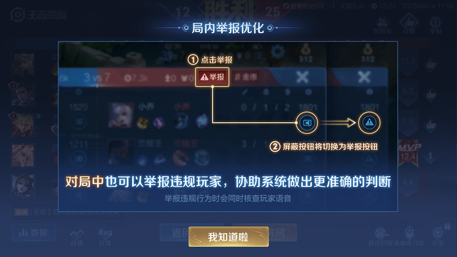This screenshot has height=257, width=457.
Task: Click the glowing report triangle icon
Action: 369,123
